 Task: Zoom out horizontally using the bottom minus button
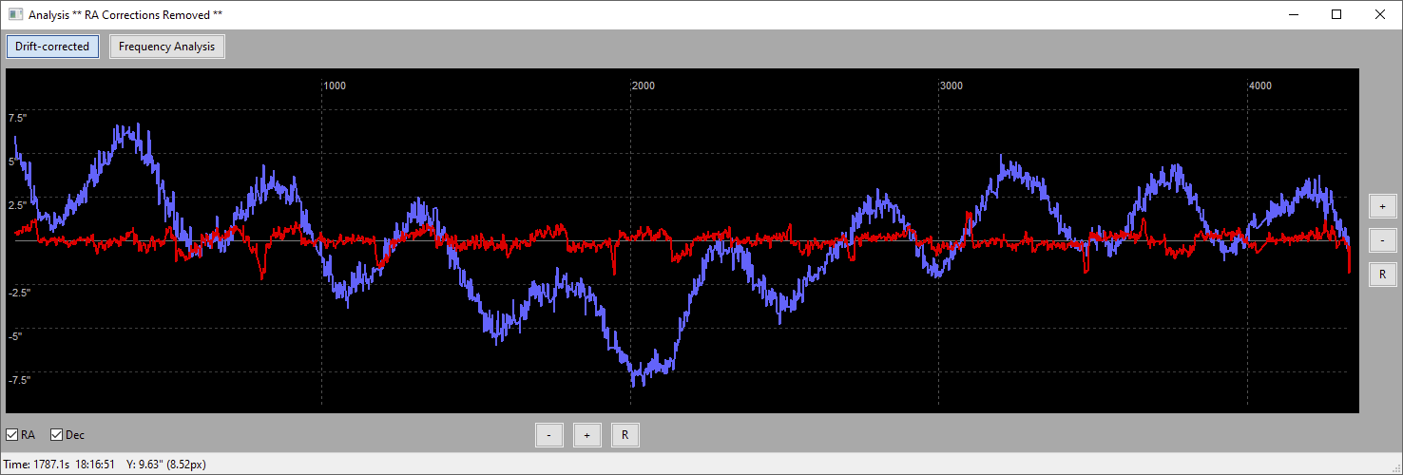point(549,435)
